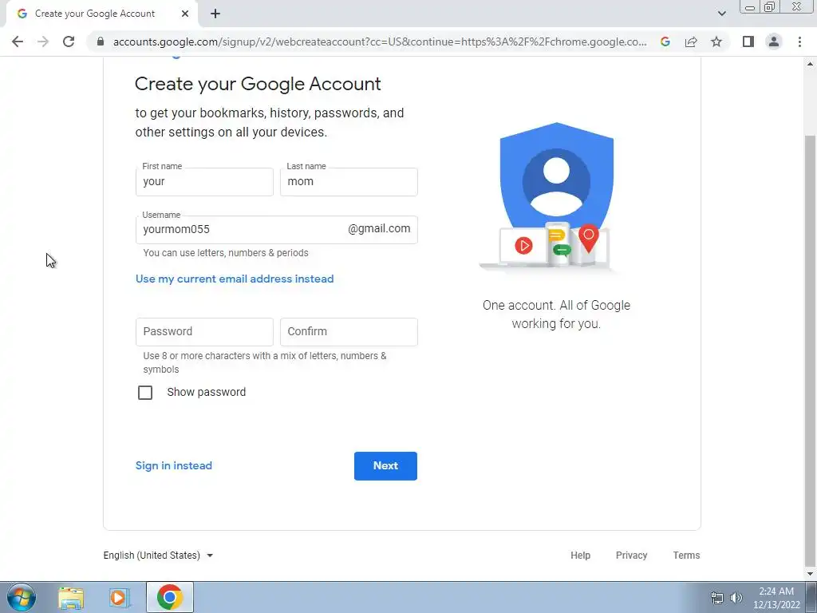
Task: Select the Create your Google Account tab
Action: [95, 14]
